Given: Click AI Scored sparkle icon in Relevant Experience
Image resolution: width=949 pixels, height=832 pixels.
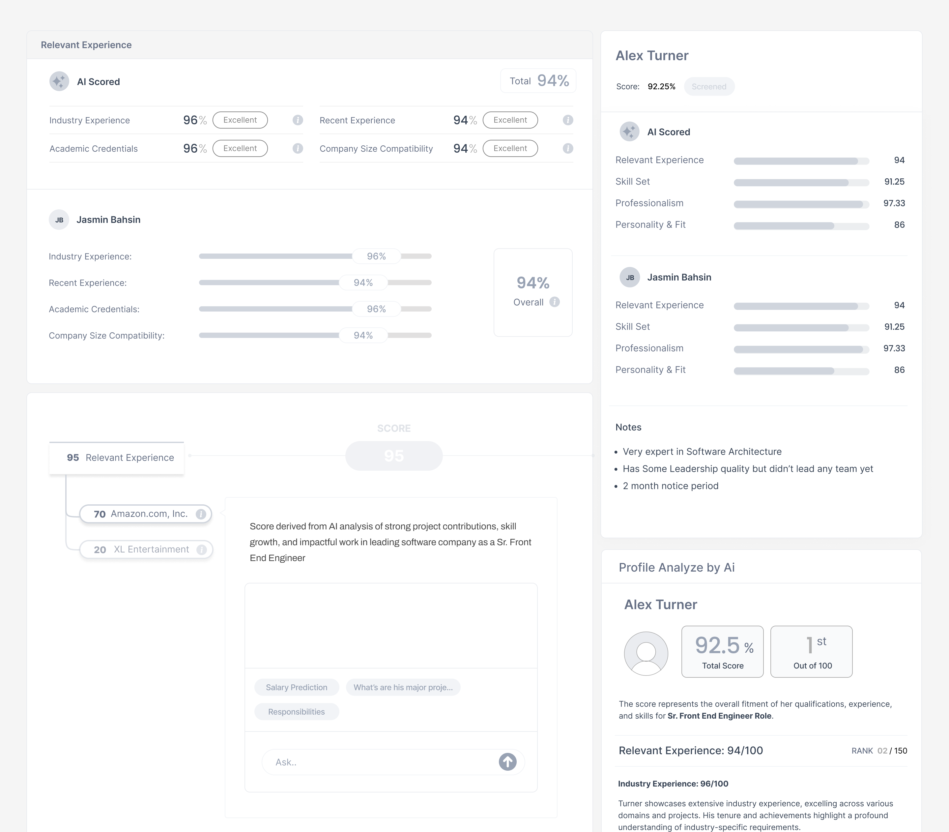Looking at the screenshot, I should point(59,82).
